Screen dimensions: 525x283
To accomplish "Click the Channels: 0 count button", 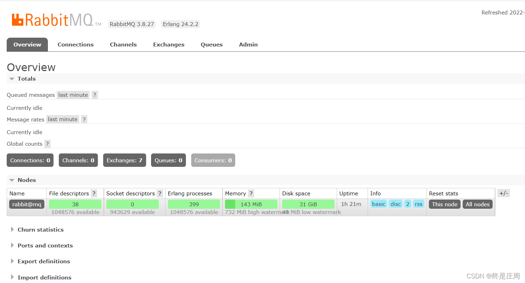I will (x=79, y=160).
